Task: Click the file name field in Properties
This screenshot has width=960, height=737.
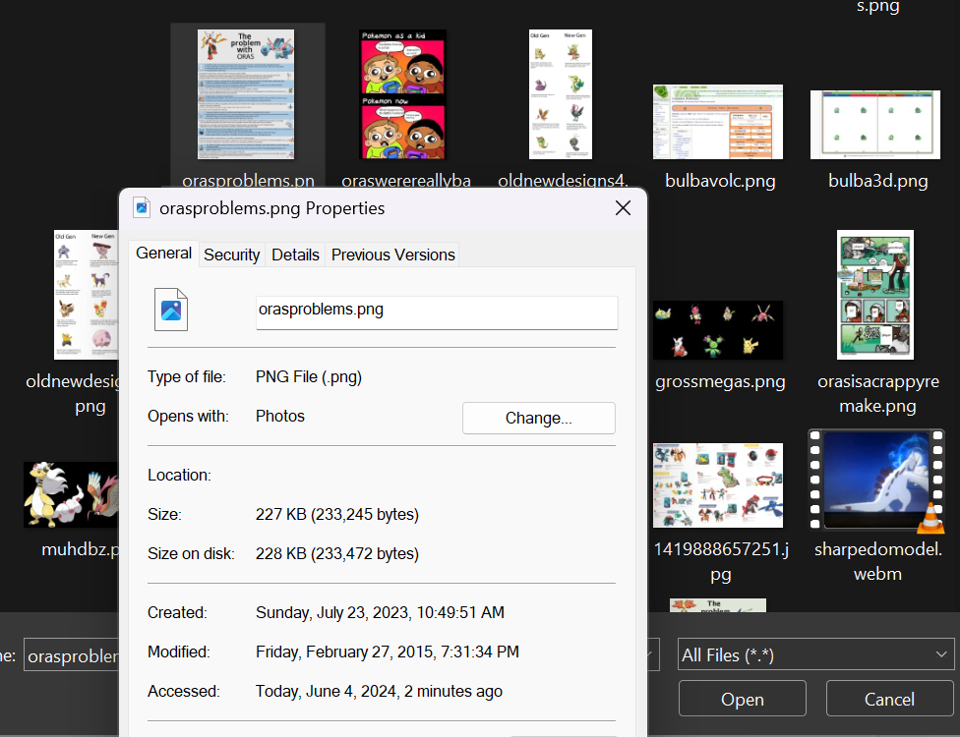Action: [437, 312]
